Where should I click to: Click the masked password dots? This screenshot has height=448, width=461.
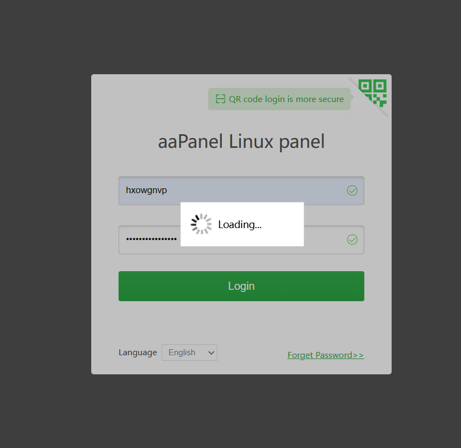(x=151, y=240)
